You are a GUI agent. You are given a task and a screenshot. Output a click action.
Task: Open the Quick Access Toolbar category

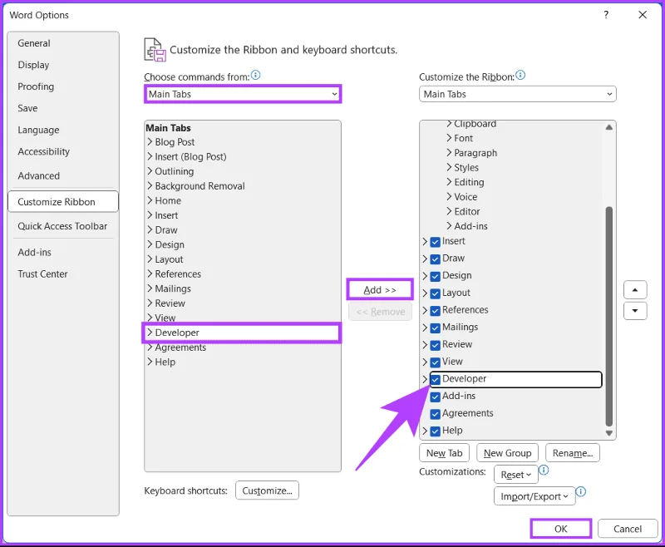click(x=62, y=226)
